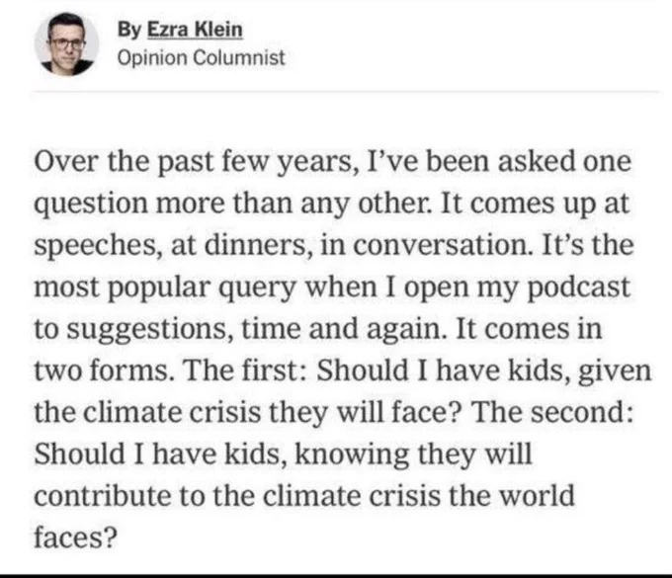Click the word "question" in the paragraph
Screen dimensions: 672x578
tap(91, 205)
